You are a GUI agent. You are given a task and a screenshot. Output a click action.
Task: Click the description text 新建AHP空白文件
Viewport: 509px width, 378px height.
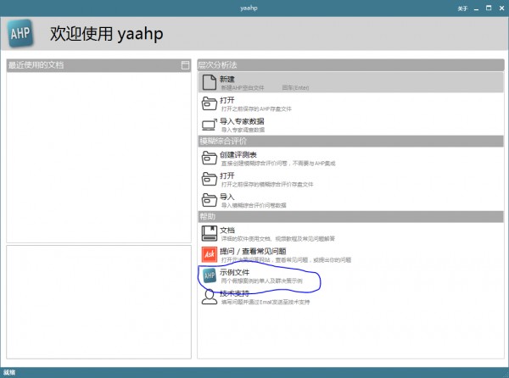pos(243,88)
